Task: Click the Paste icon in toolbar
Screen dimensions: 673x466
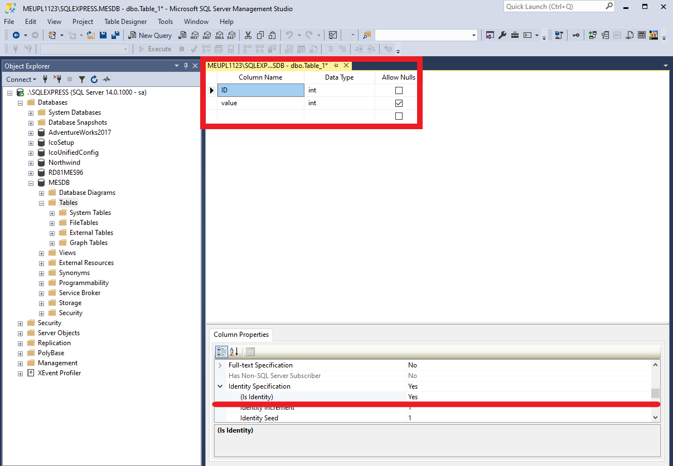Action: (272, 35)
